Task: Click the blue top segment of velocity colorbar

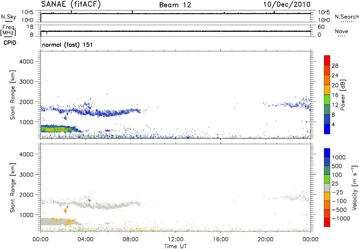Action: 327,153
